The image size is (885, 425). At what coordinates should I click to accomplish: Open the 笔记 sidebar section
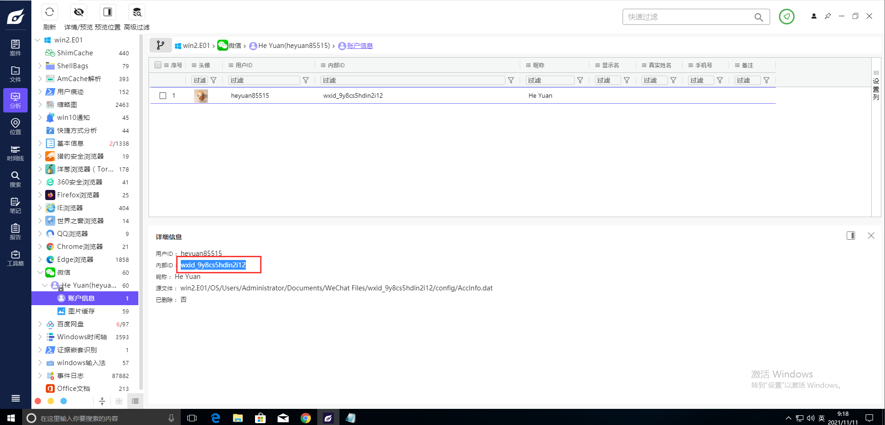15,205
